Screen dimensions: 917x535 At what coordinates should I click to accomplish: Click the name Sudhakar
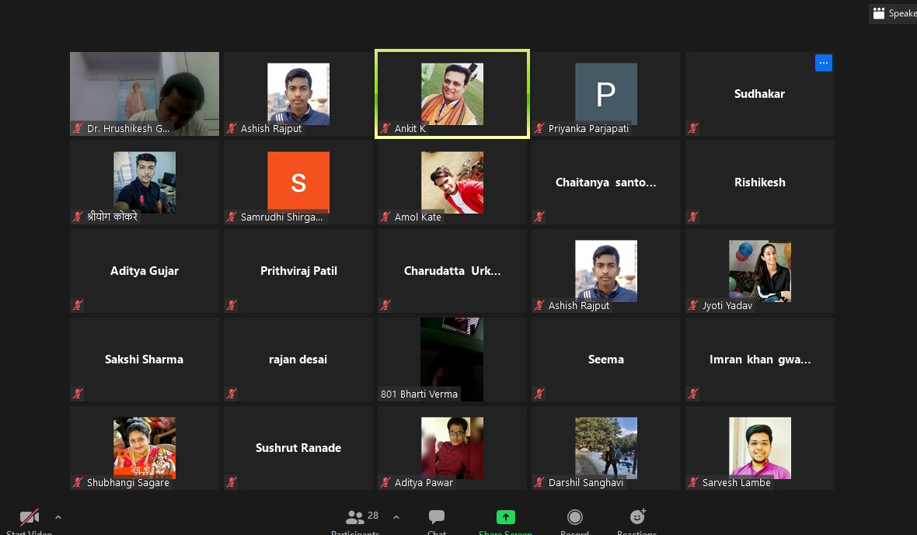pos(759,93)
